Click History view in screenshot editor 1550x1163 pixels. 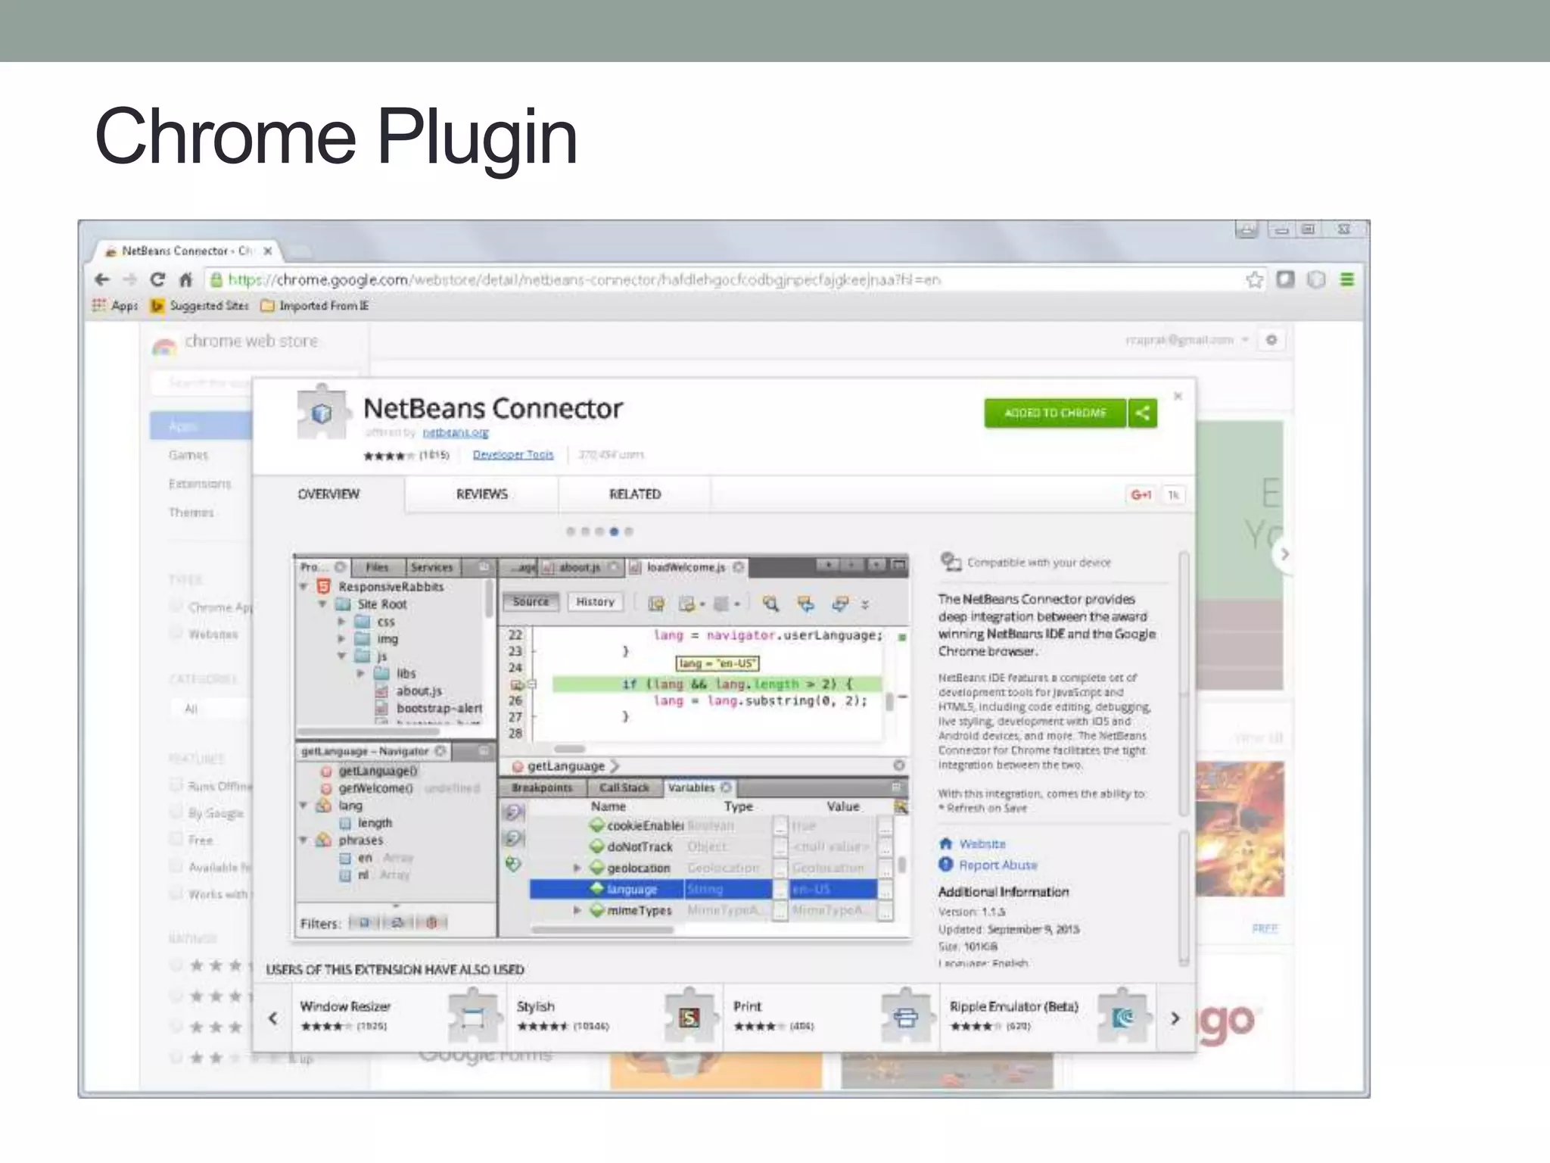tap(596, 601)
